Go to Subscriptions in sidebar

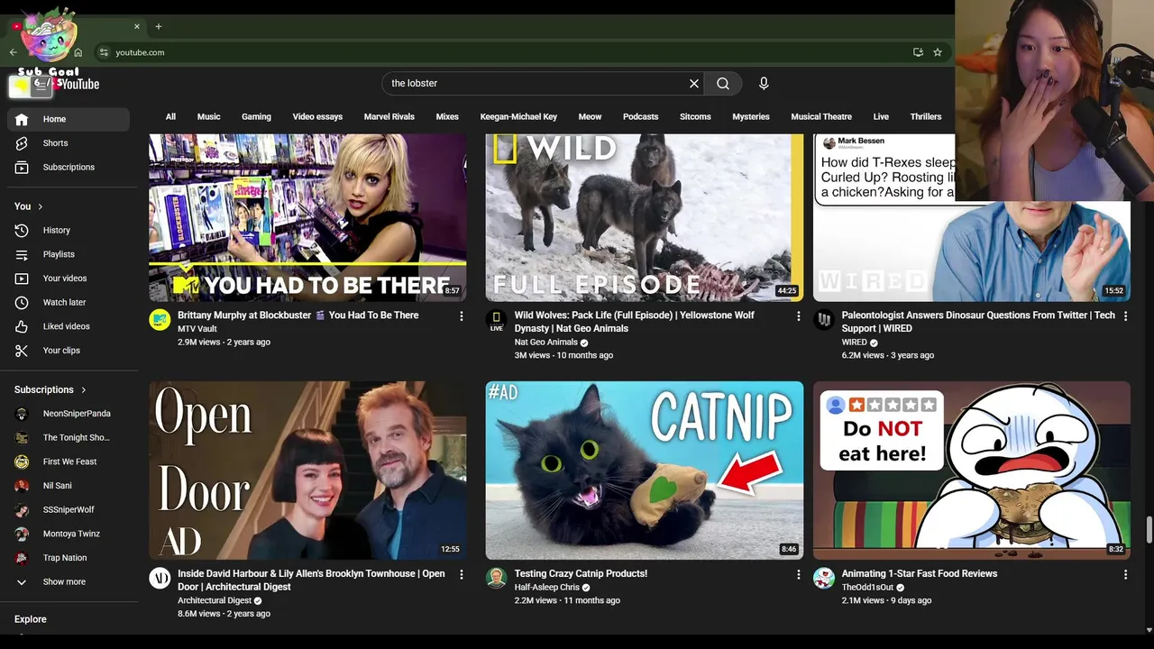coord(69,167)
